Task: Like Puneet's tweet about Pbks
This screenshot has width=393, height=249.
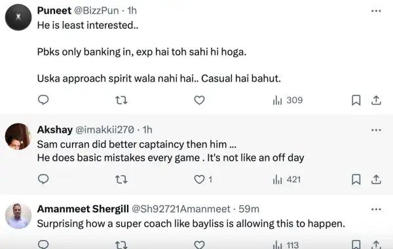Action: coord(199,100)
